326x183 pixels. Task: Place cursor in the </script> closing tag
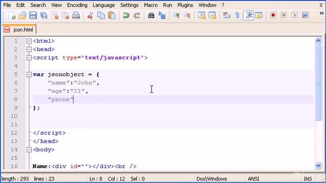[49, 133]
